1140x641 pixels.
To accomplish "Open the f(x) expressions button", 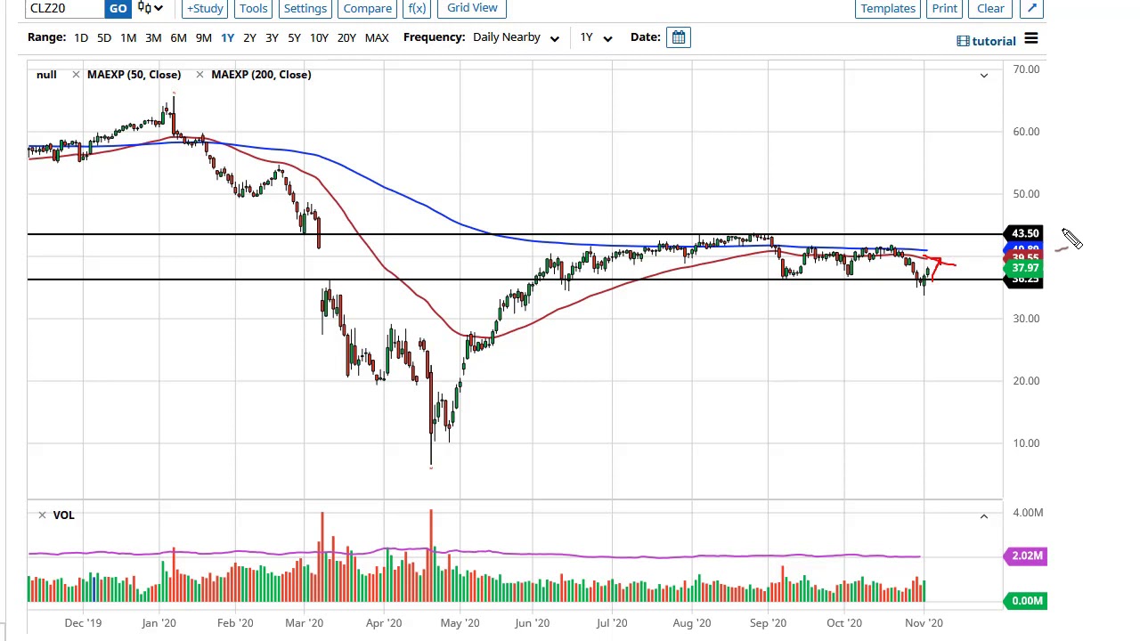I will (x=417, y=8).
